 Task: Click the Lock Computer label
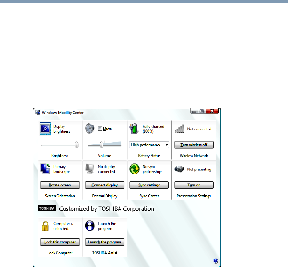pos(60,253)
